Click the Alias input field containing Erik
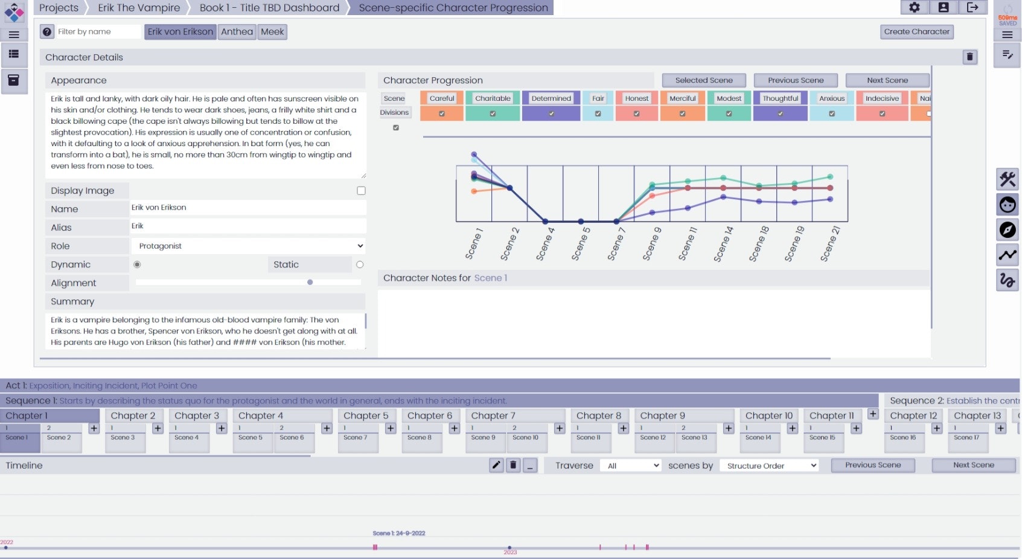1022x559 pixels. point(248,226)
